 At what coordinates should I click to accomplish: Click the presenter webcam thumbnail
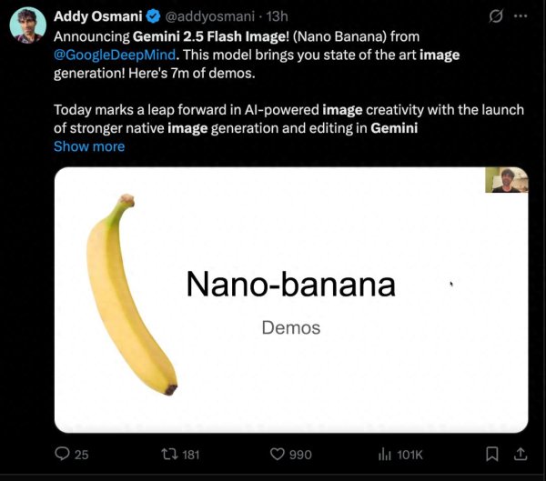506,180
